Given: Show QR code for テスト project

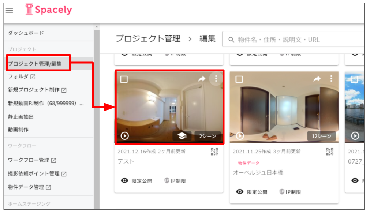Looking at the screenshot, I should (214, 152).
